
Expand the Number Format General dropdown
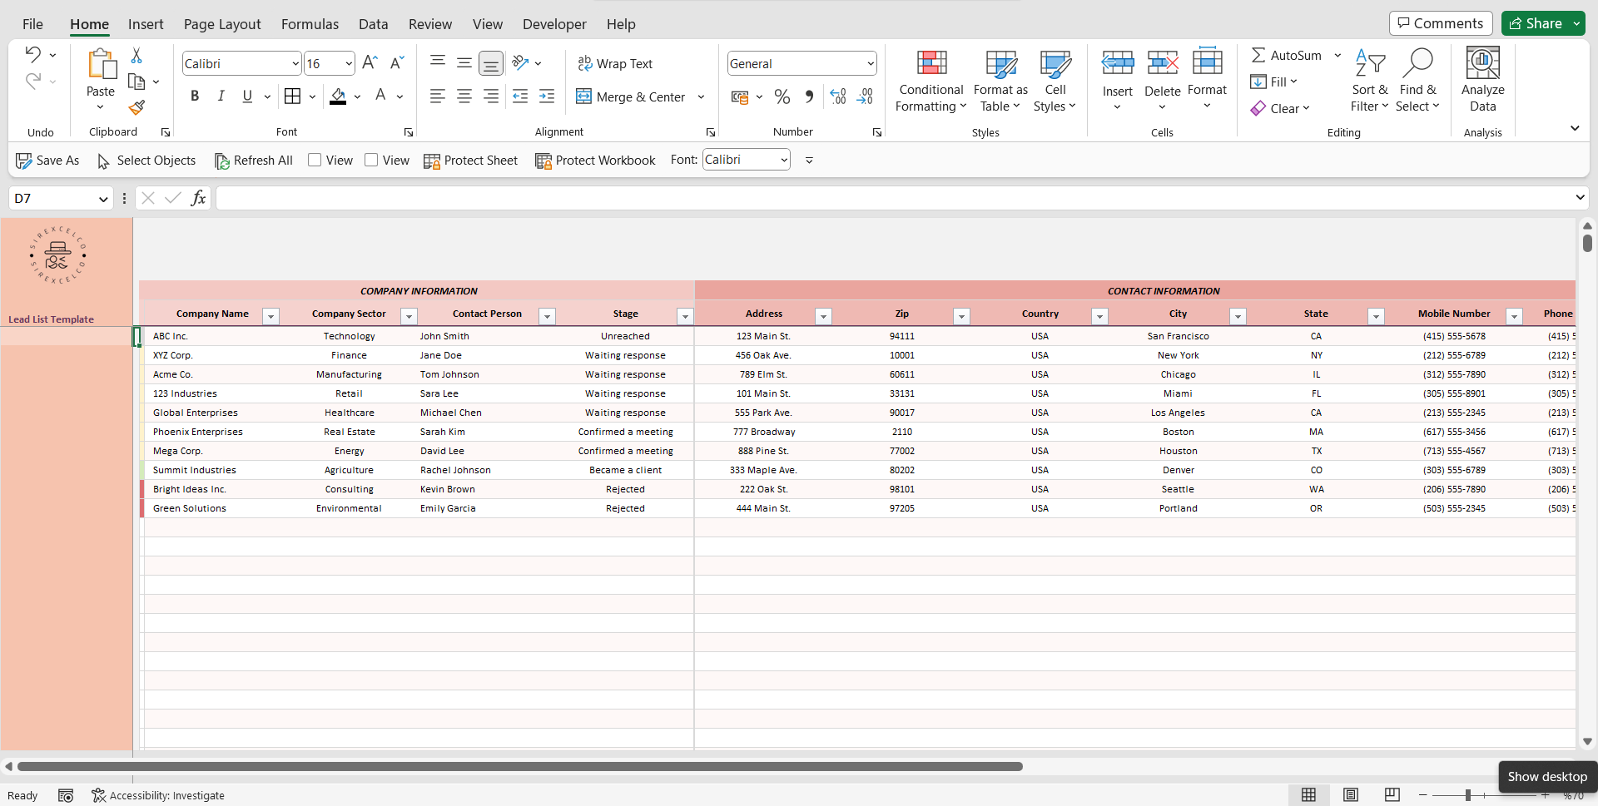click(x=870, y=64)
